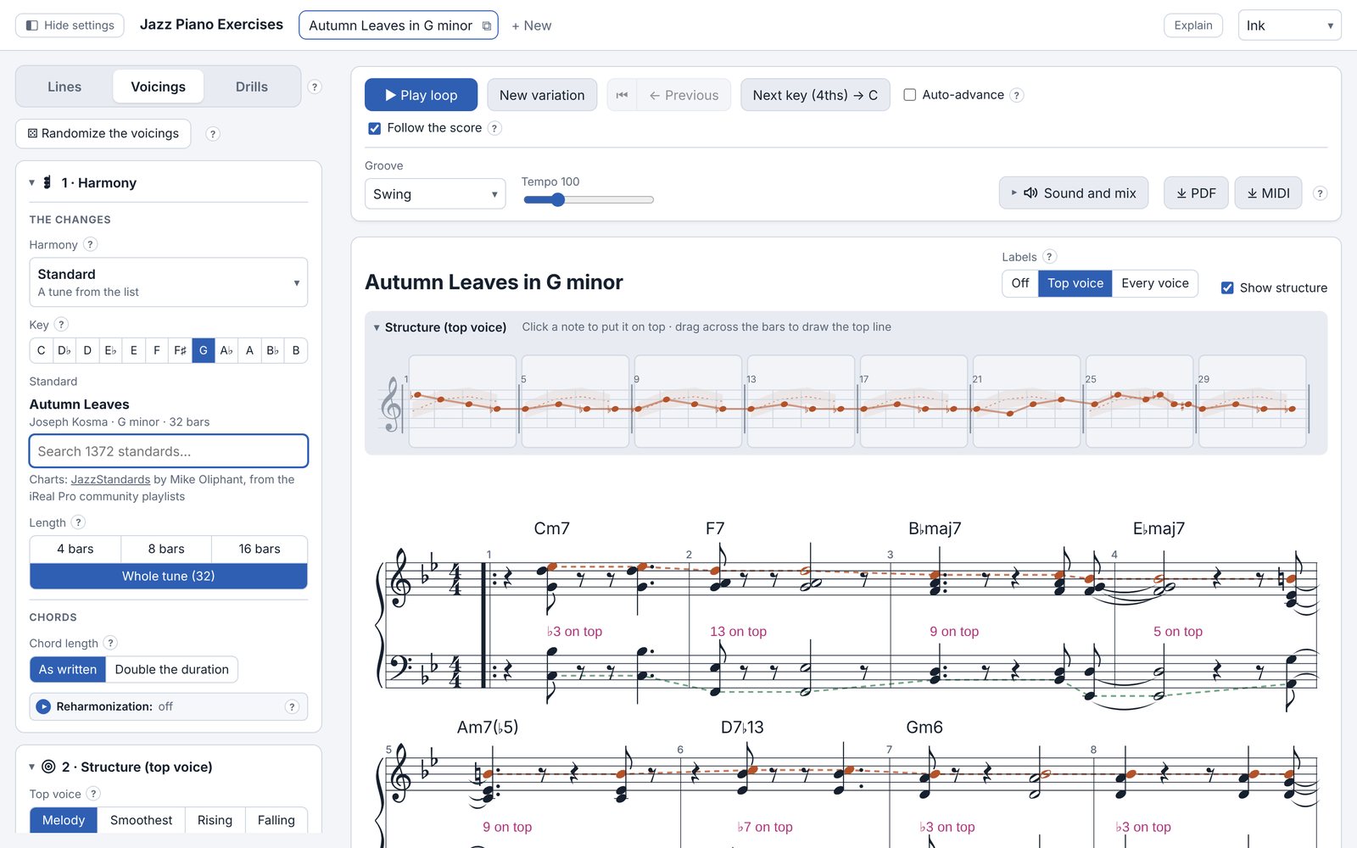Advance to Next key (4ths) → C

click(815, 95)
